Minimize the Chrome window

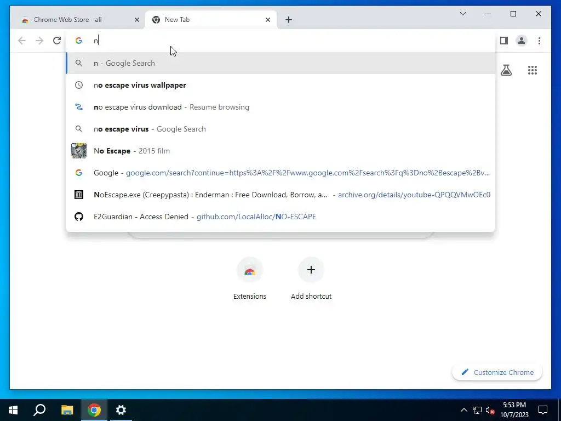pos(488,14)
